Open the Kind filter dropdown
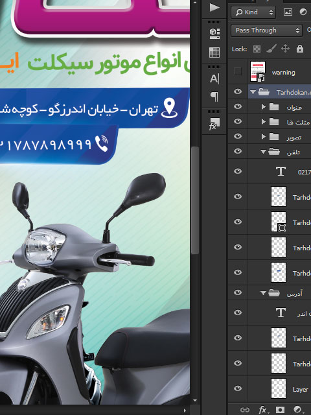This screenshot has height=415, width=311. tap(253, 12)
